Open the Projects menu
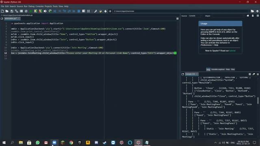Image resolution: width=260 pixels, height=146 pixels. 48,6
